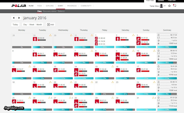The width and height of the screenshot is (184, 113).
Task: Open Jan 7 session icon 00:55:51
Action: [x=76, y=54]
